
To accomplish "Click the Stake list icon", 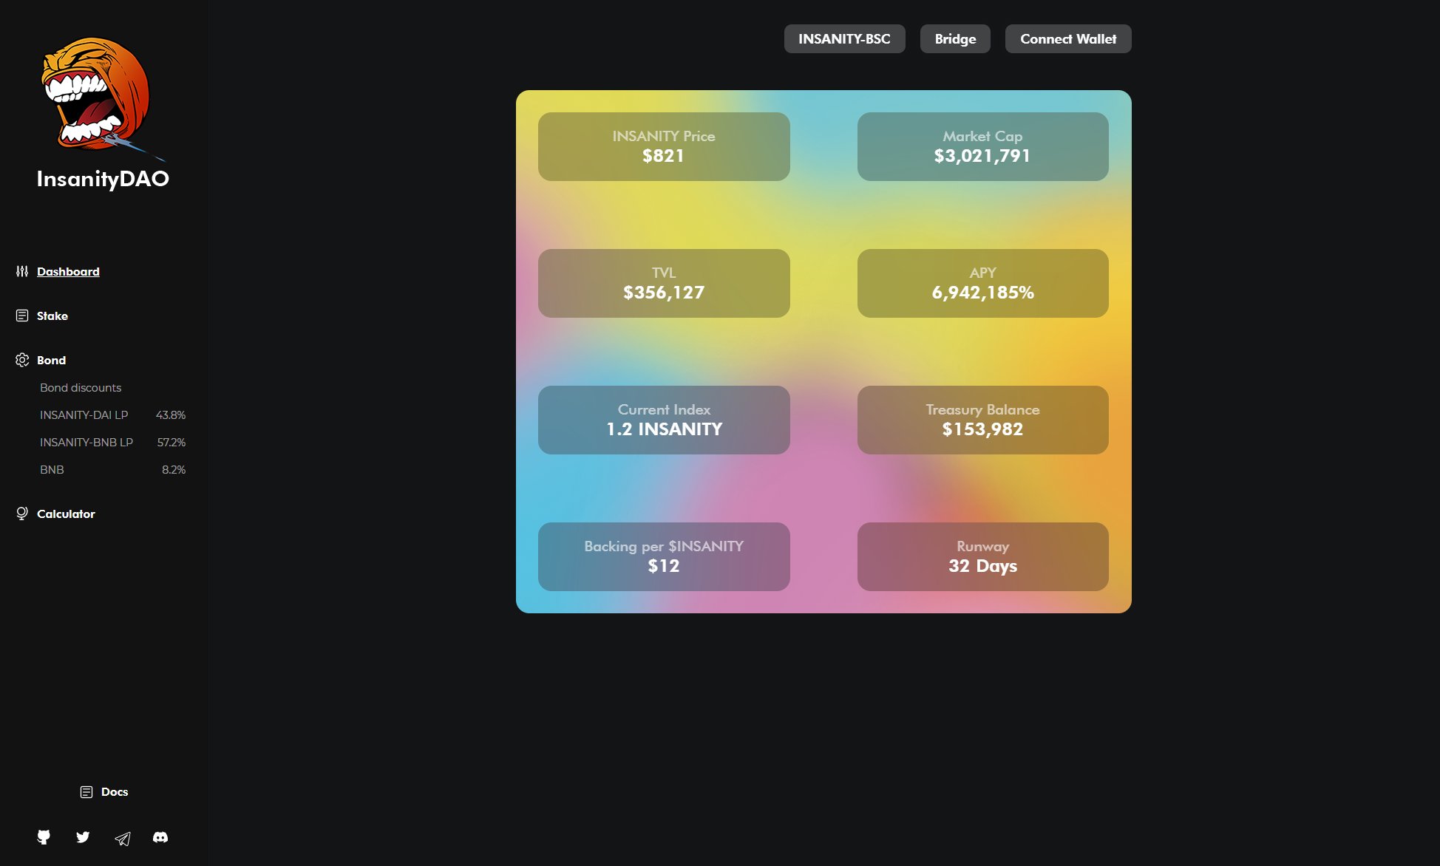I will pos(22,316).
